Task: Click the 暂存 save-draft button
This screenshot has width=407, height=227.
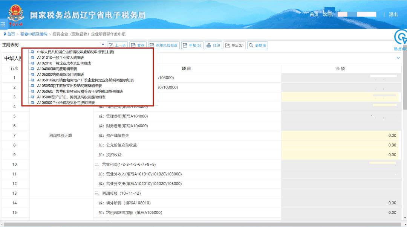Action: coord(138,45)
